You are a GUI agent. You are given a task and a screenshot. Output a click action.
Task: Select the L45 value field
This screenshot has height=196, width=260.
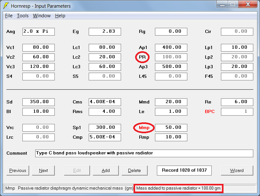pos(171,77)
